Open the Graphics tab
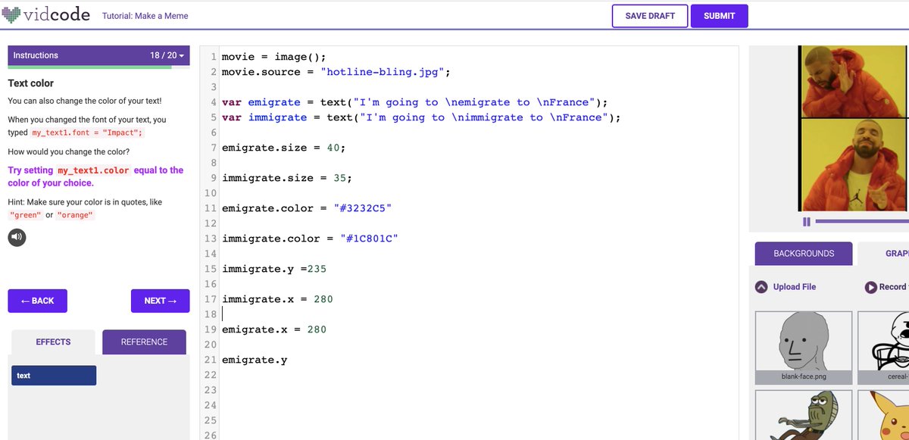 883,254
